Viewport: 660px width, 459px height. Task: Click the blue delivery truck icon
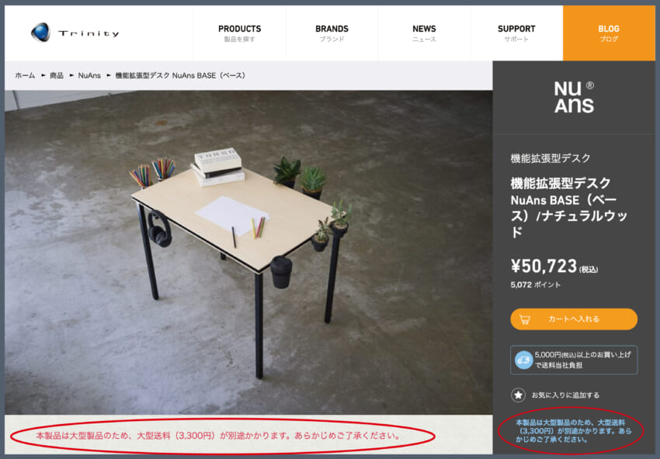click(x=523, y=361)
